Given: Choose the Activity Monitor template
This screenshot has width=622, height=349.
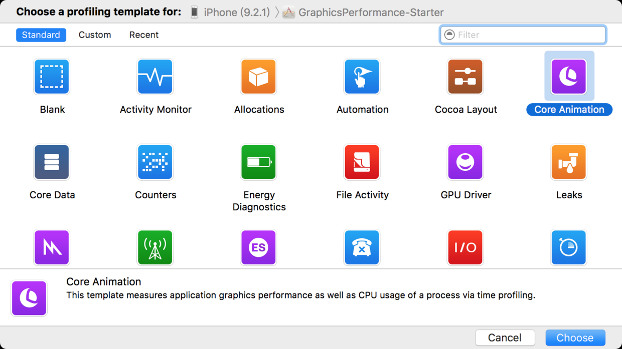Looking at the screenshot, I should click(155, 77).
